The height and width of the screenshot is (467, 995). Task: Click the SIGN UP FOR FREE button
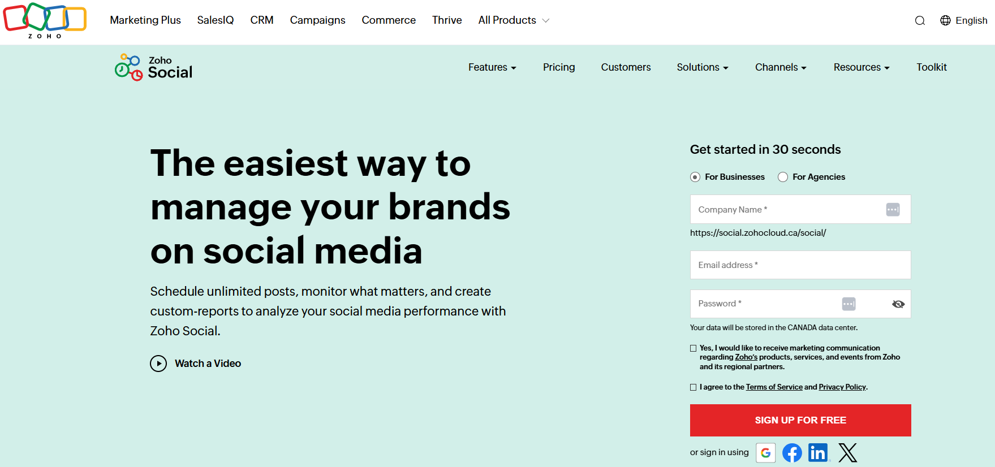800,420
